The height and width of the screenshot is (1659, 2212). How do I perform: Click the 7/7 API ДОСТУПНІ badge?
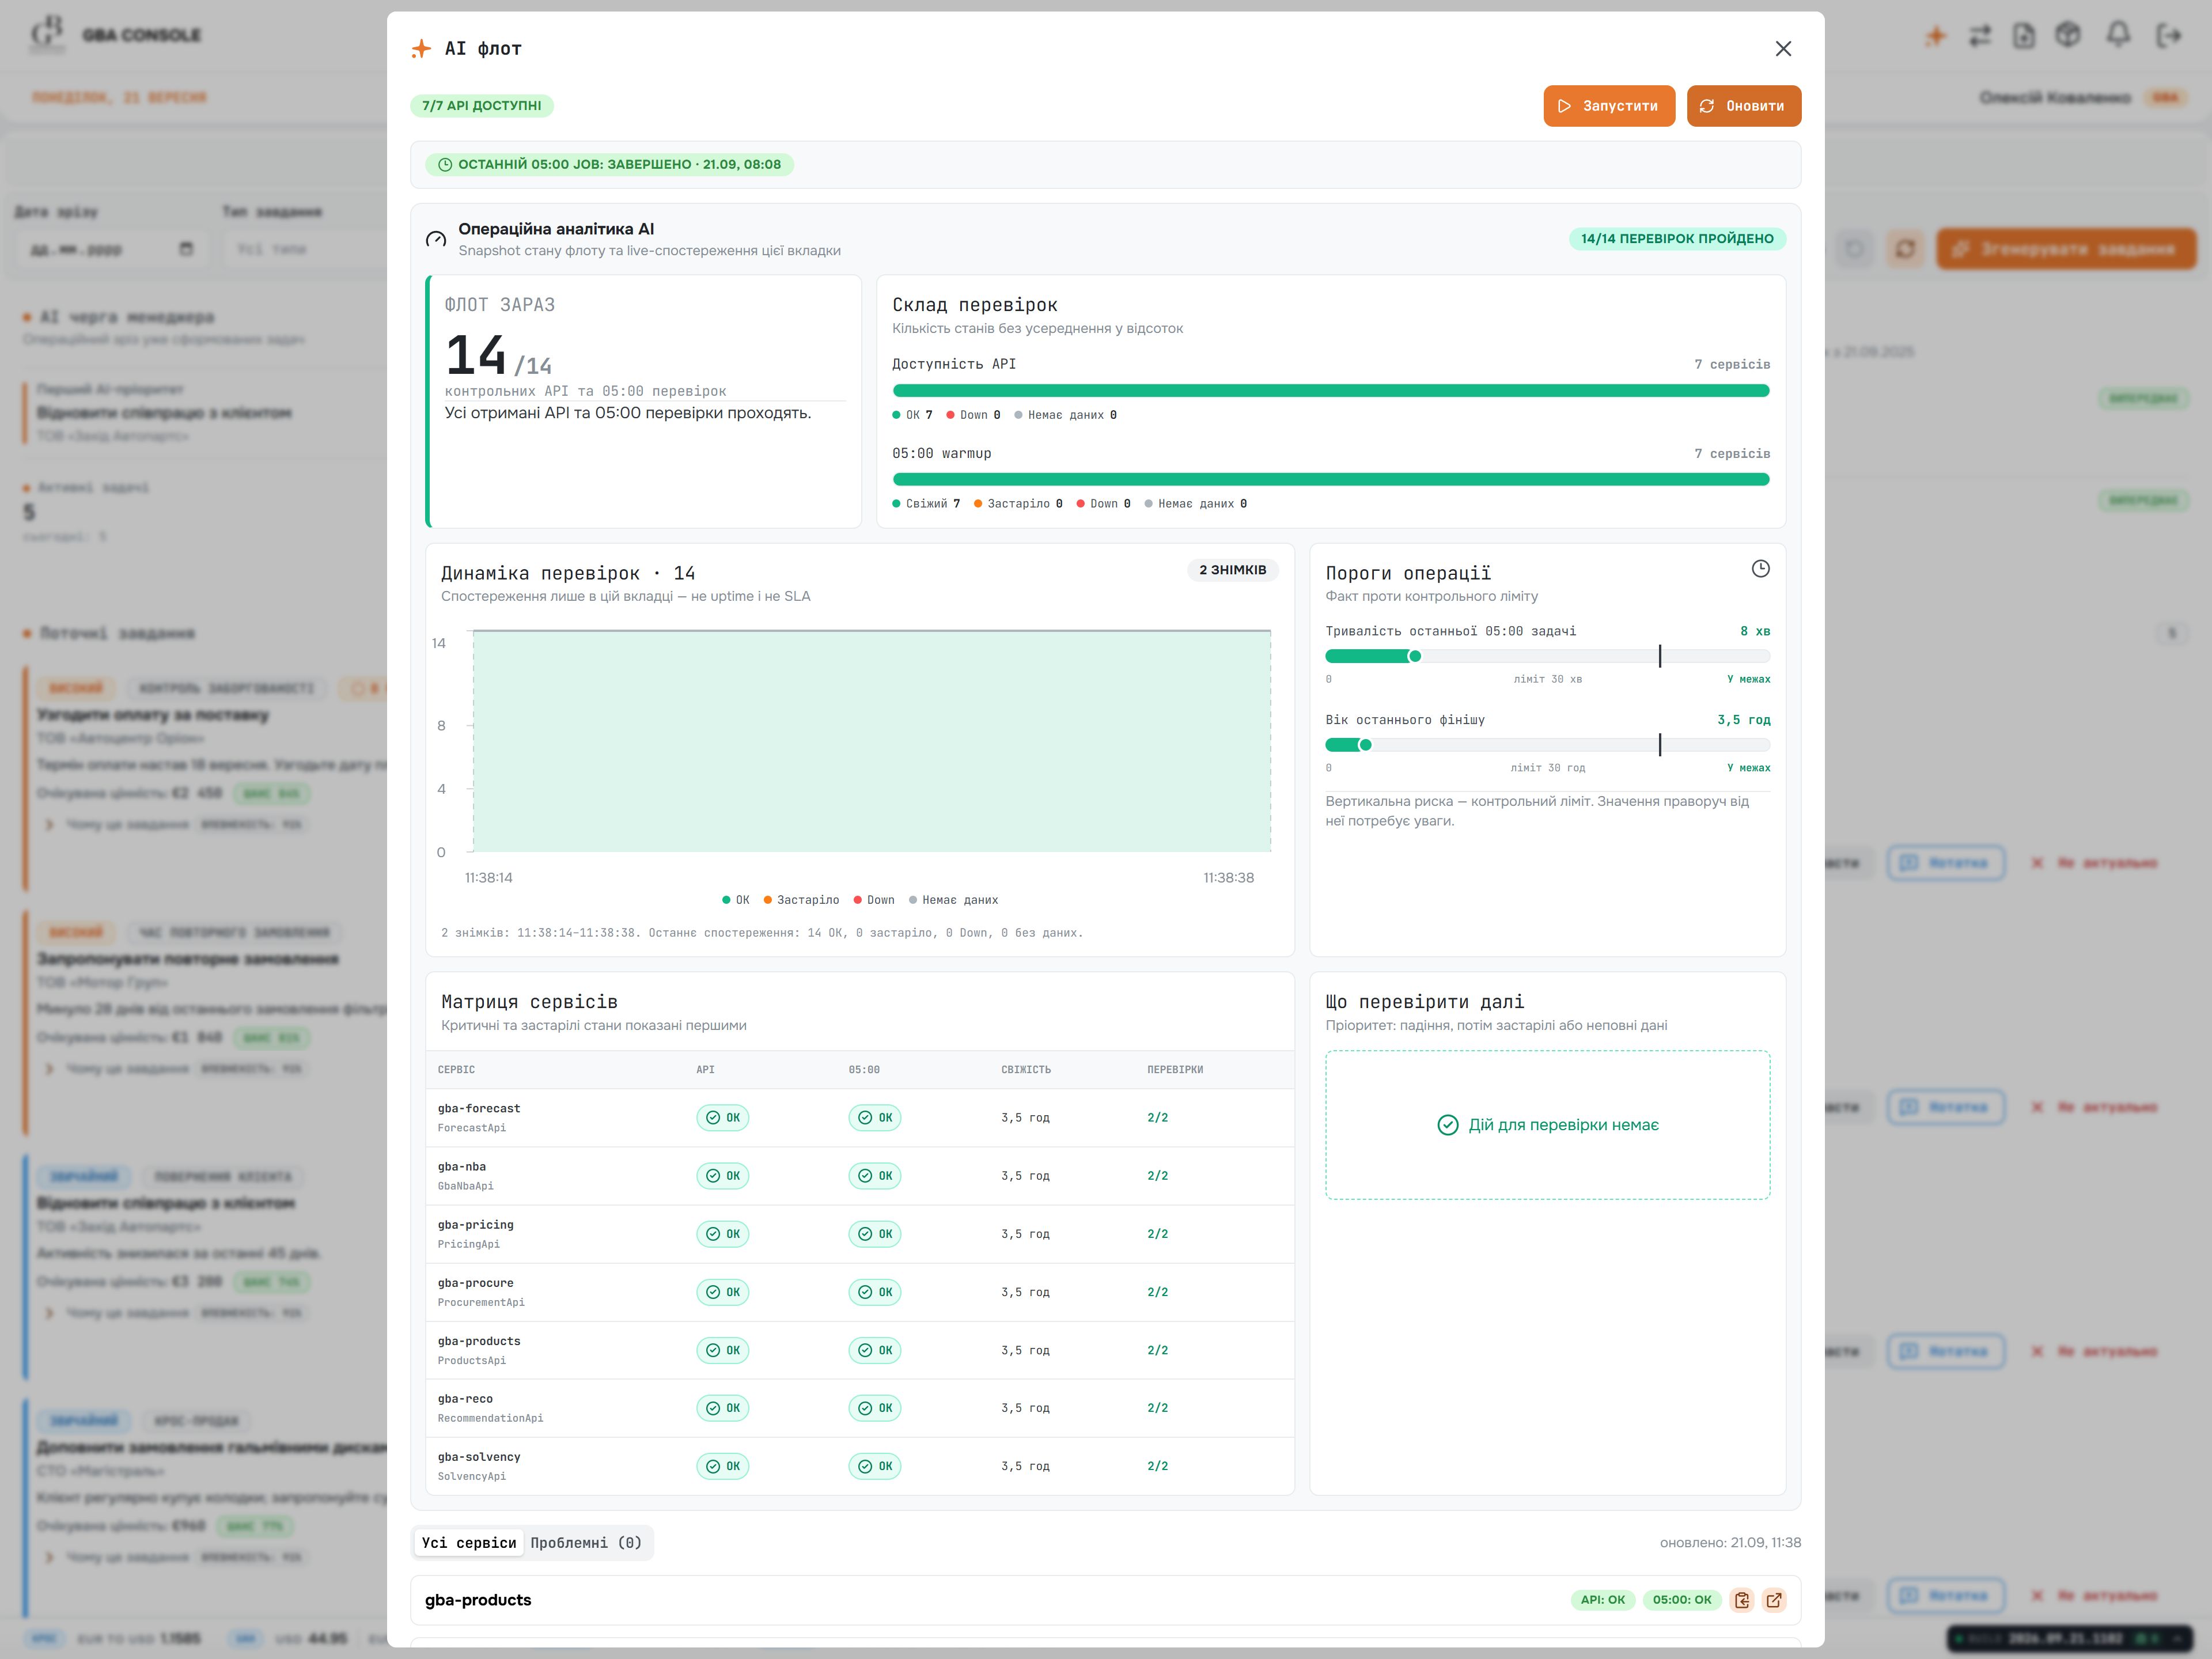pyautogui.click(x=482, y=106)
